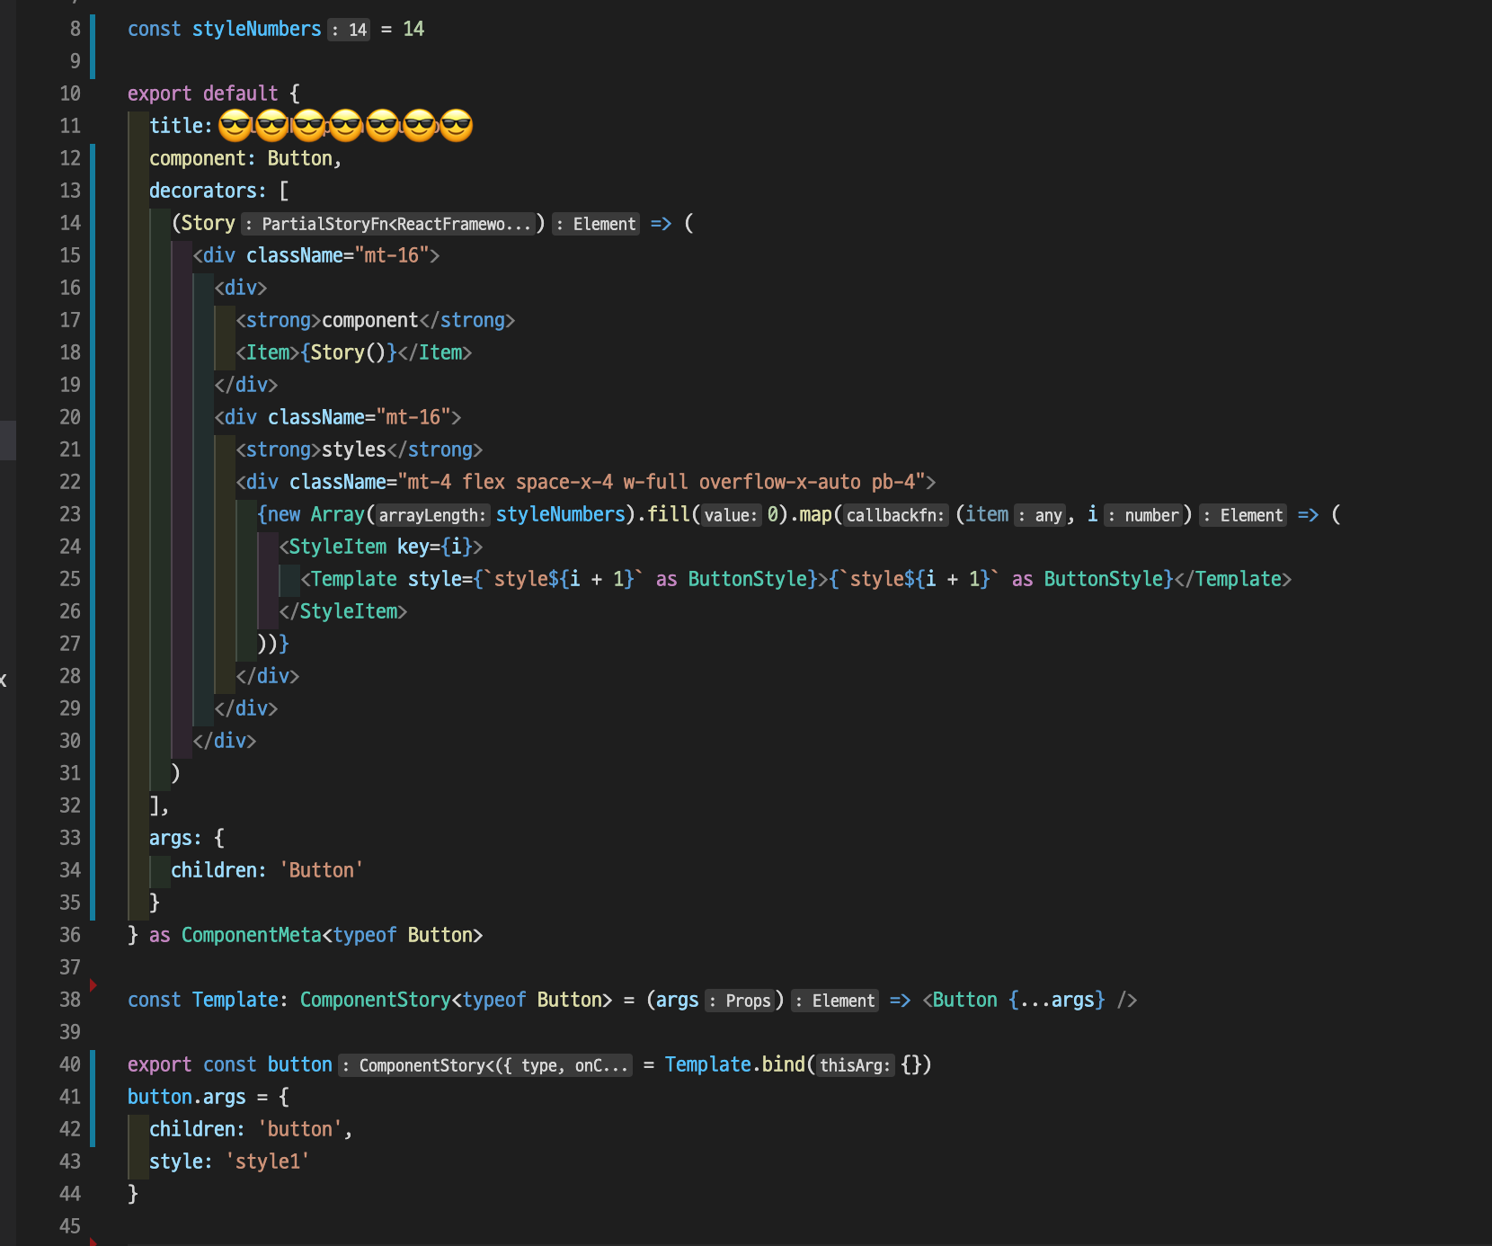
Task: Click line number 45 in the gutter
Action: point(70,1226)
